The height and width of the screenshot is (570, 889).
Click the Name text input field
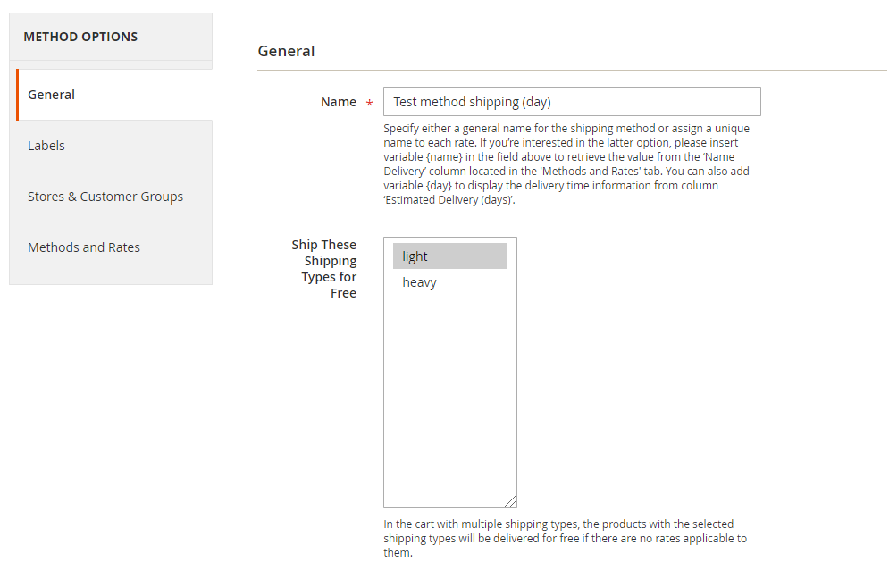572,102
